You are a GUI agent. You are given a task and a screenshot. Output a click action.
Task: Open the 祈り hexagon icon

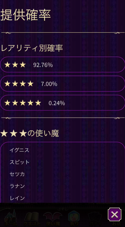[74, 218]
